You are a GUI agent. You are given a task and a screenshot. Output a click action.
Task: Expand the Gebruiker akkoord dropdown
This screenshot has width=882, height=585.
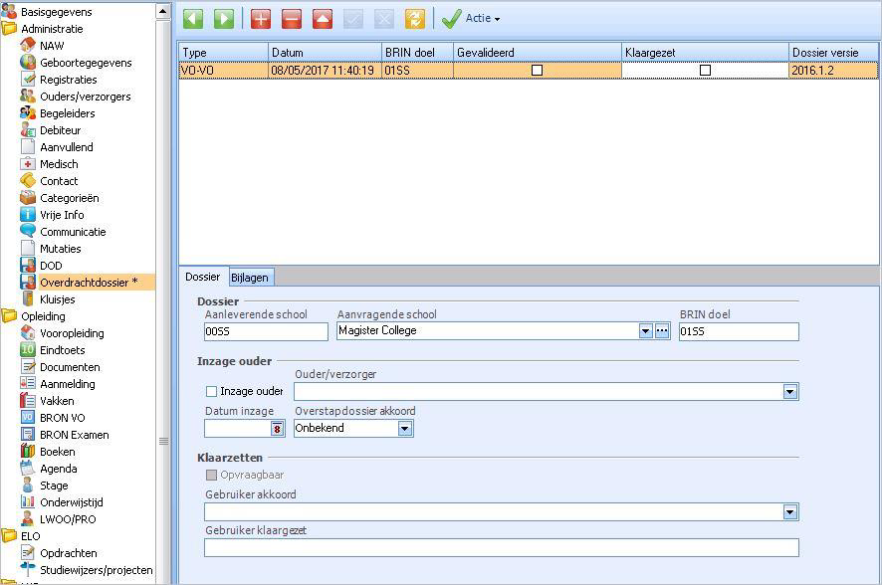click(789, 512)
